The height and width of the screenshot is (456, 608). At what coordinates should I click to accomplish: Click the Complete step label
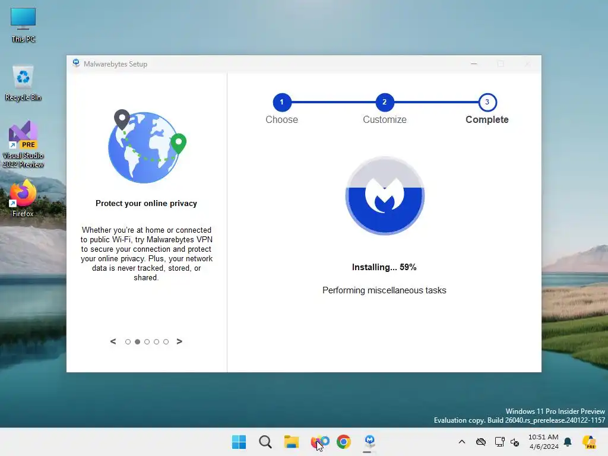click(x=487, y=119)
